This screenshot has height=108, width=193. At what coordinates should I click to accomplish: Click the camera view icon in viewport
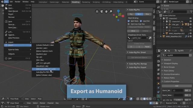(102, 11)
